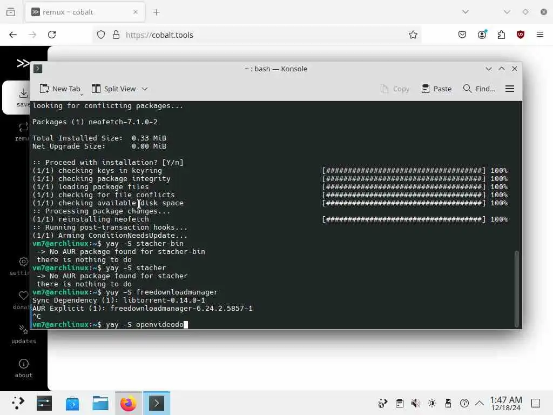Screen dimensions: 553x415
Task: Click the Konsole terminal icon in title bar
Action: 38,69
